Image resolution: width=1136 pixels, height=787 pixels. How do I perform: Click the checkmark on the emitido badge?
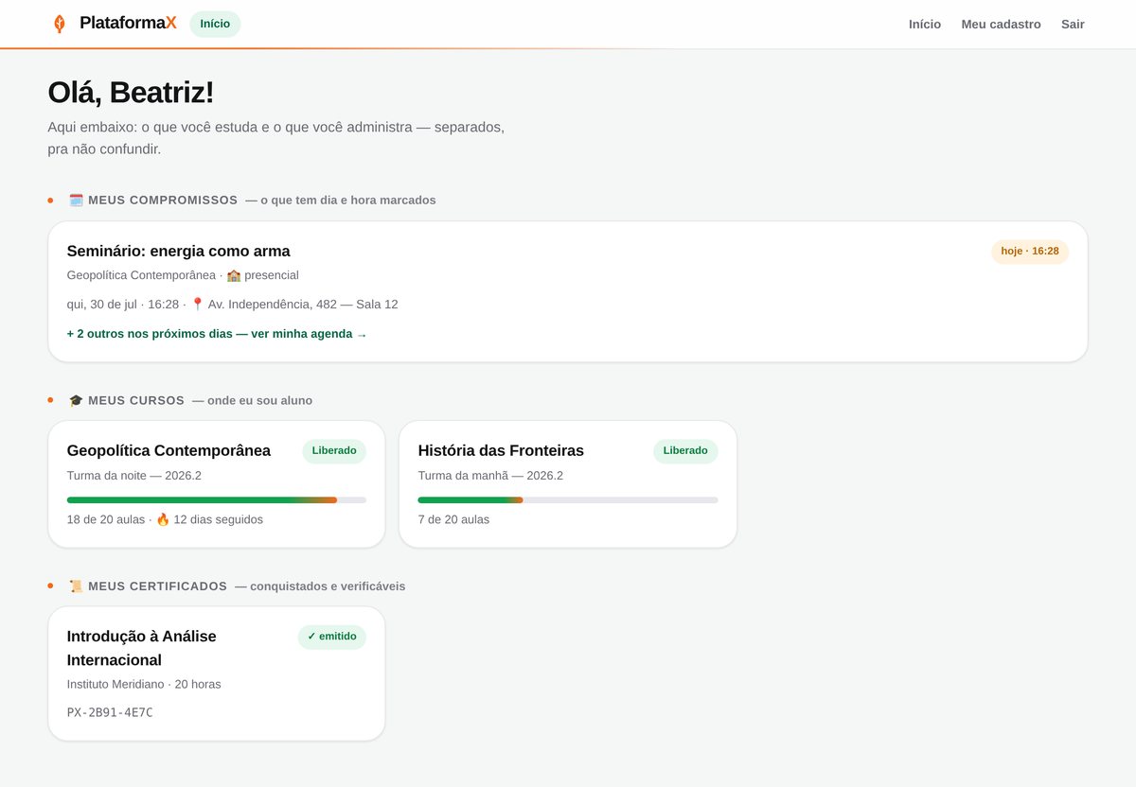tap(311, 637)
